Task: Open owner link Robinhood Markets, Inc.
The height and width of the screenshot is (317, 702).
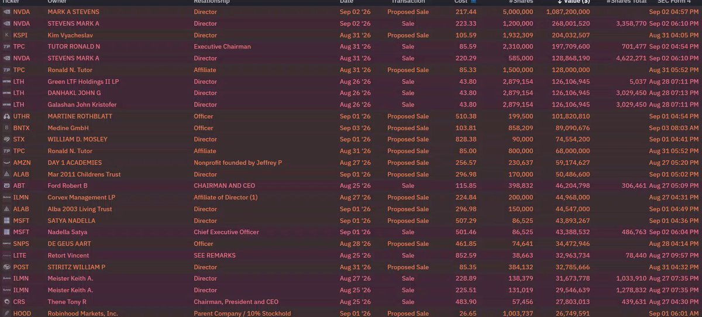Action: [83, 313]
